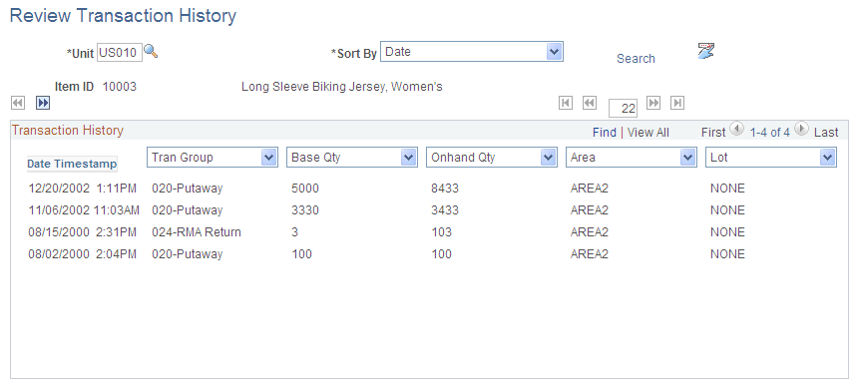The height and width of the screenshot is (386, 860).
Task: Click View All in grid header
Action: point(648,132)
